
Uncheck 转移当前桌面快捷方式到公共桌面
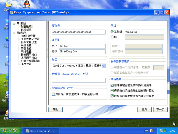pos(112,96)
